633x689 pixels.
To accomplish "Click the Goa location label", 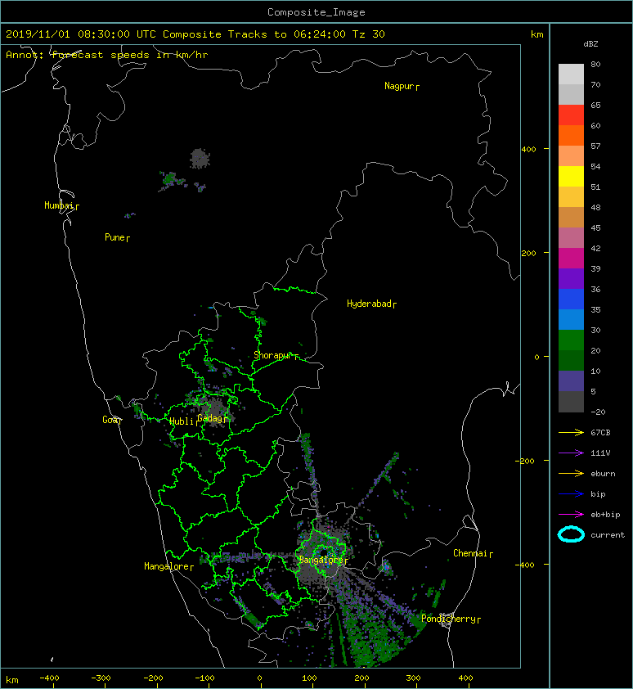I will [110, 420].
